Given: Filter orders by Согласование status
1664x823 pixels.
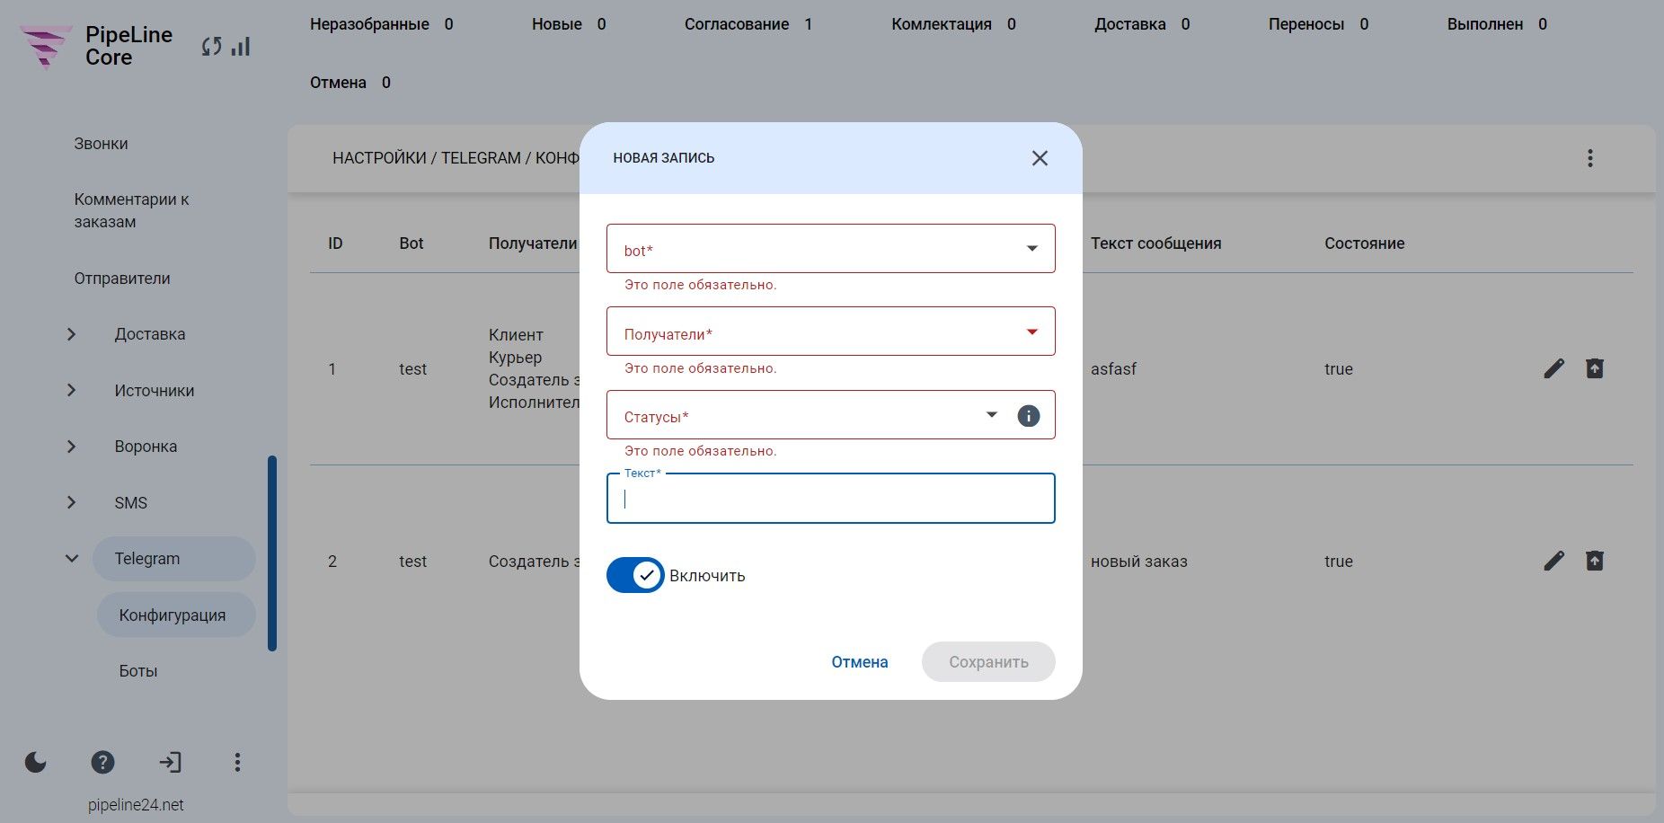Looking at the screenshot, I should [748, 24].
